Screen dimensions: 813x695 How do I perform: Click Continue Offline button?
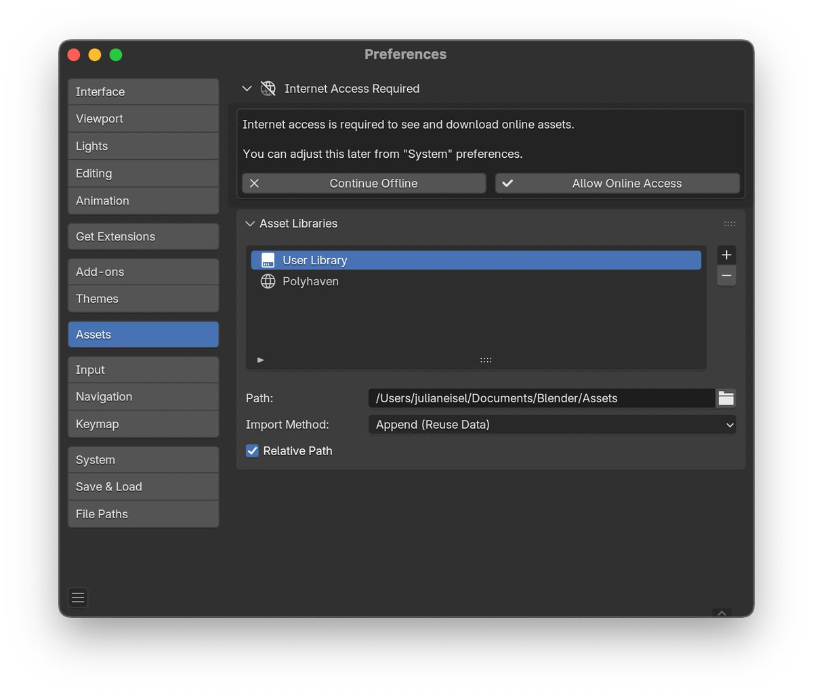pos(364,184)
